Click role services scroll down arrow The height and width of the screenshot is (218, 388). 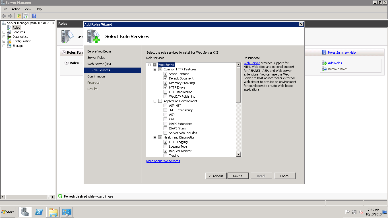pos(239,154)
